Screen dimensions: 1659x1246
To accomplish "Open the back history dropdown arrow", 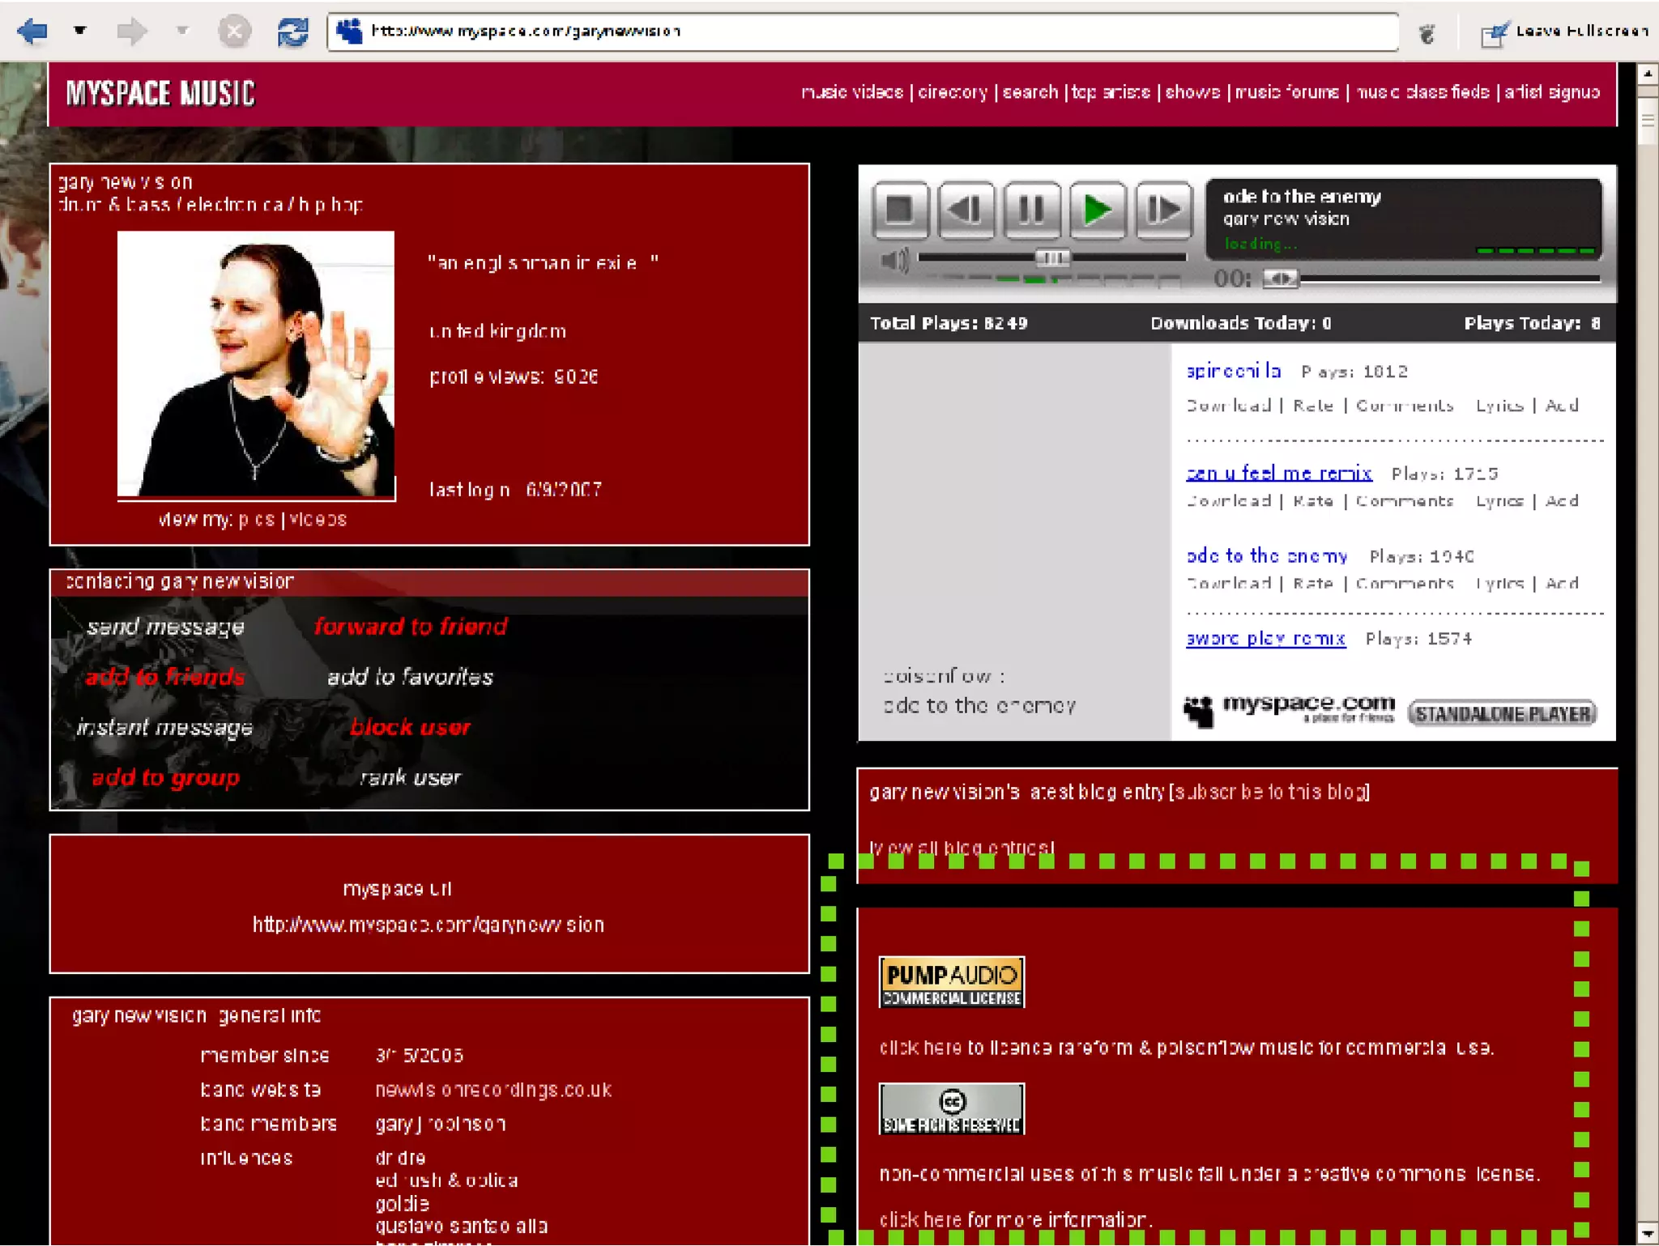I will coord(79,31).
